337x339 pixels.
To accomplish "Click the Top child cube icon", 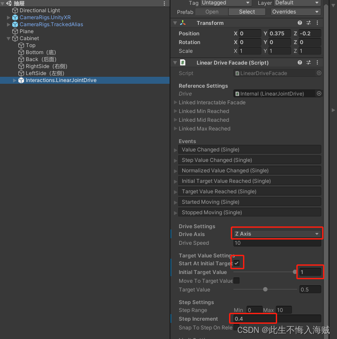I will point(21,45).
